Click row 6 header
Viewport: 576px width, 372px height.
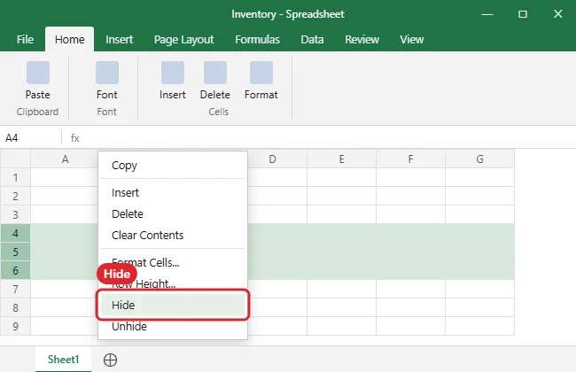coord(15,271)
